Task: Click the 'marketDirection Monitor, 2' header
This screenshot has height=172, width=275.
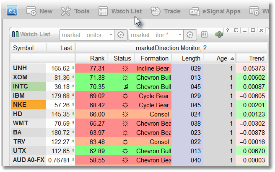Action: (x=171, y=48)
